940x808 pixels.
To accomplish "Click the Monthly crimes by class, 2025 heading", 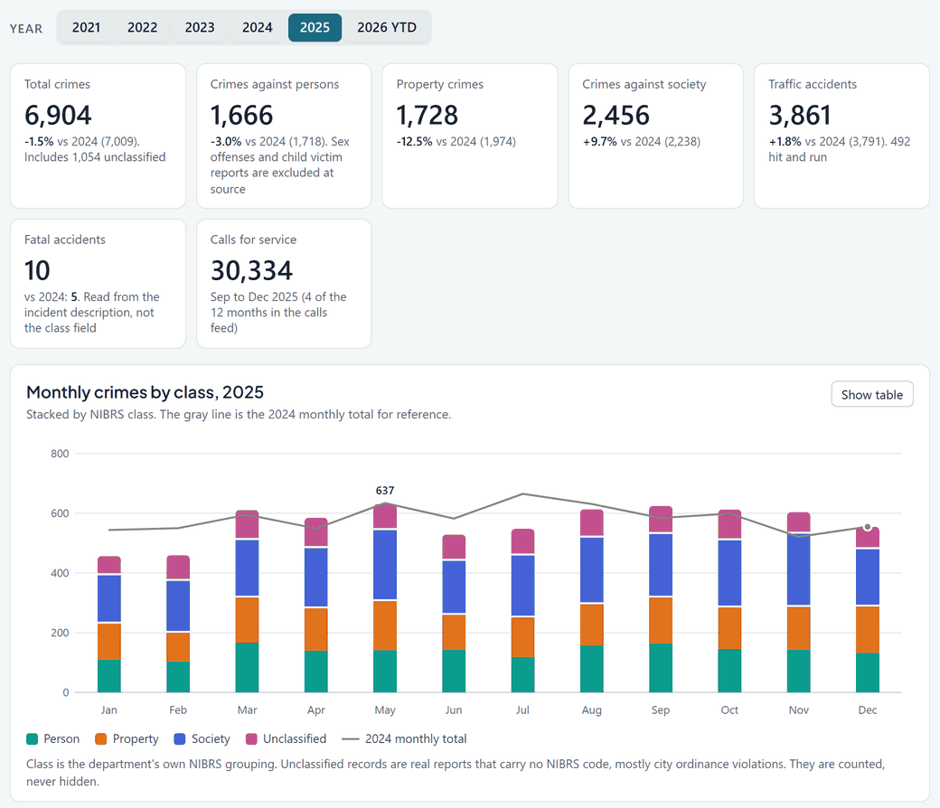I will 146,392.
